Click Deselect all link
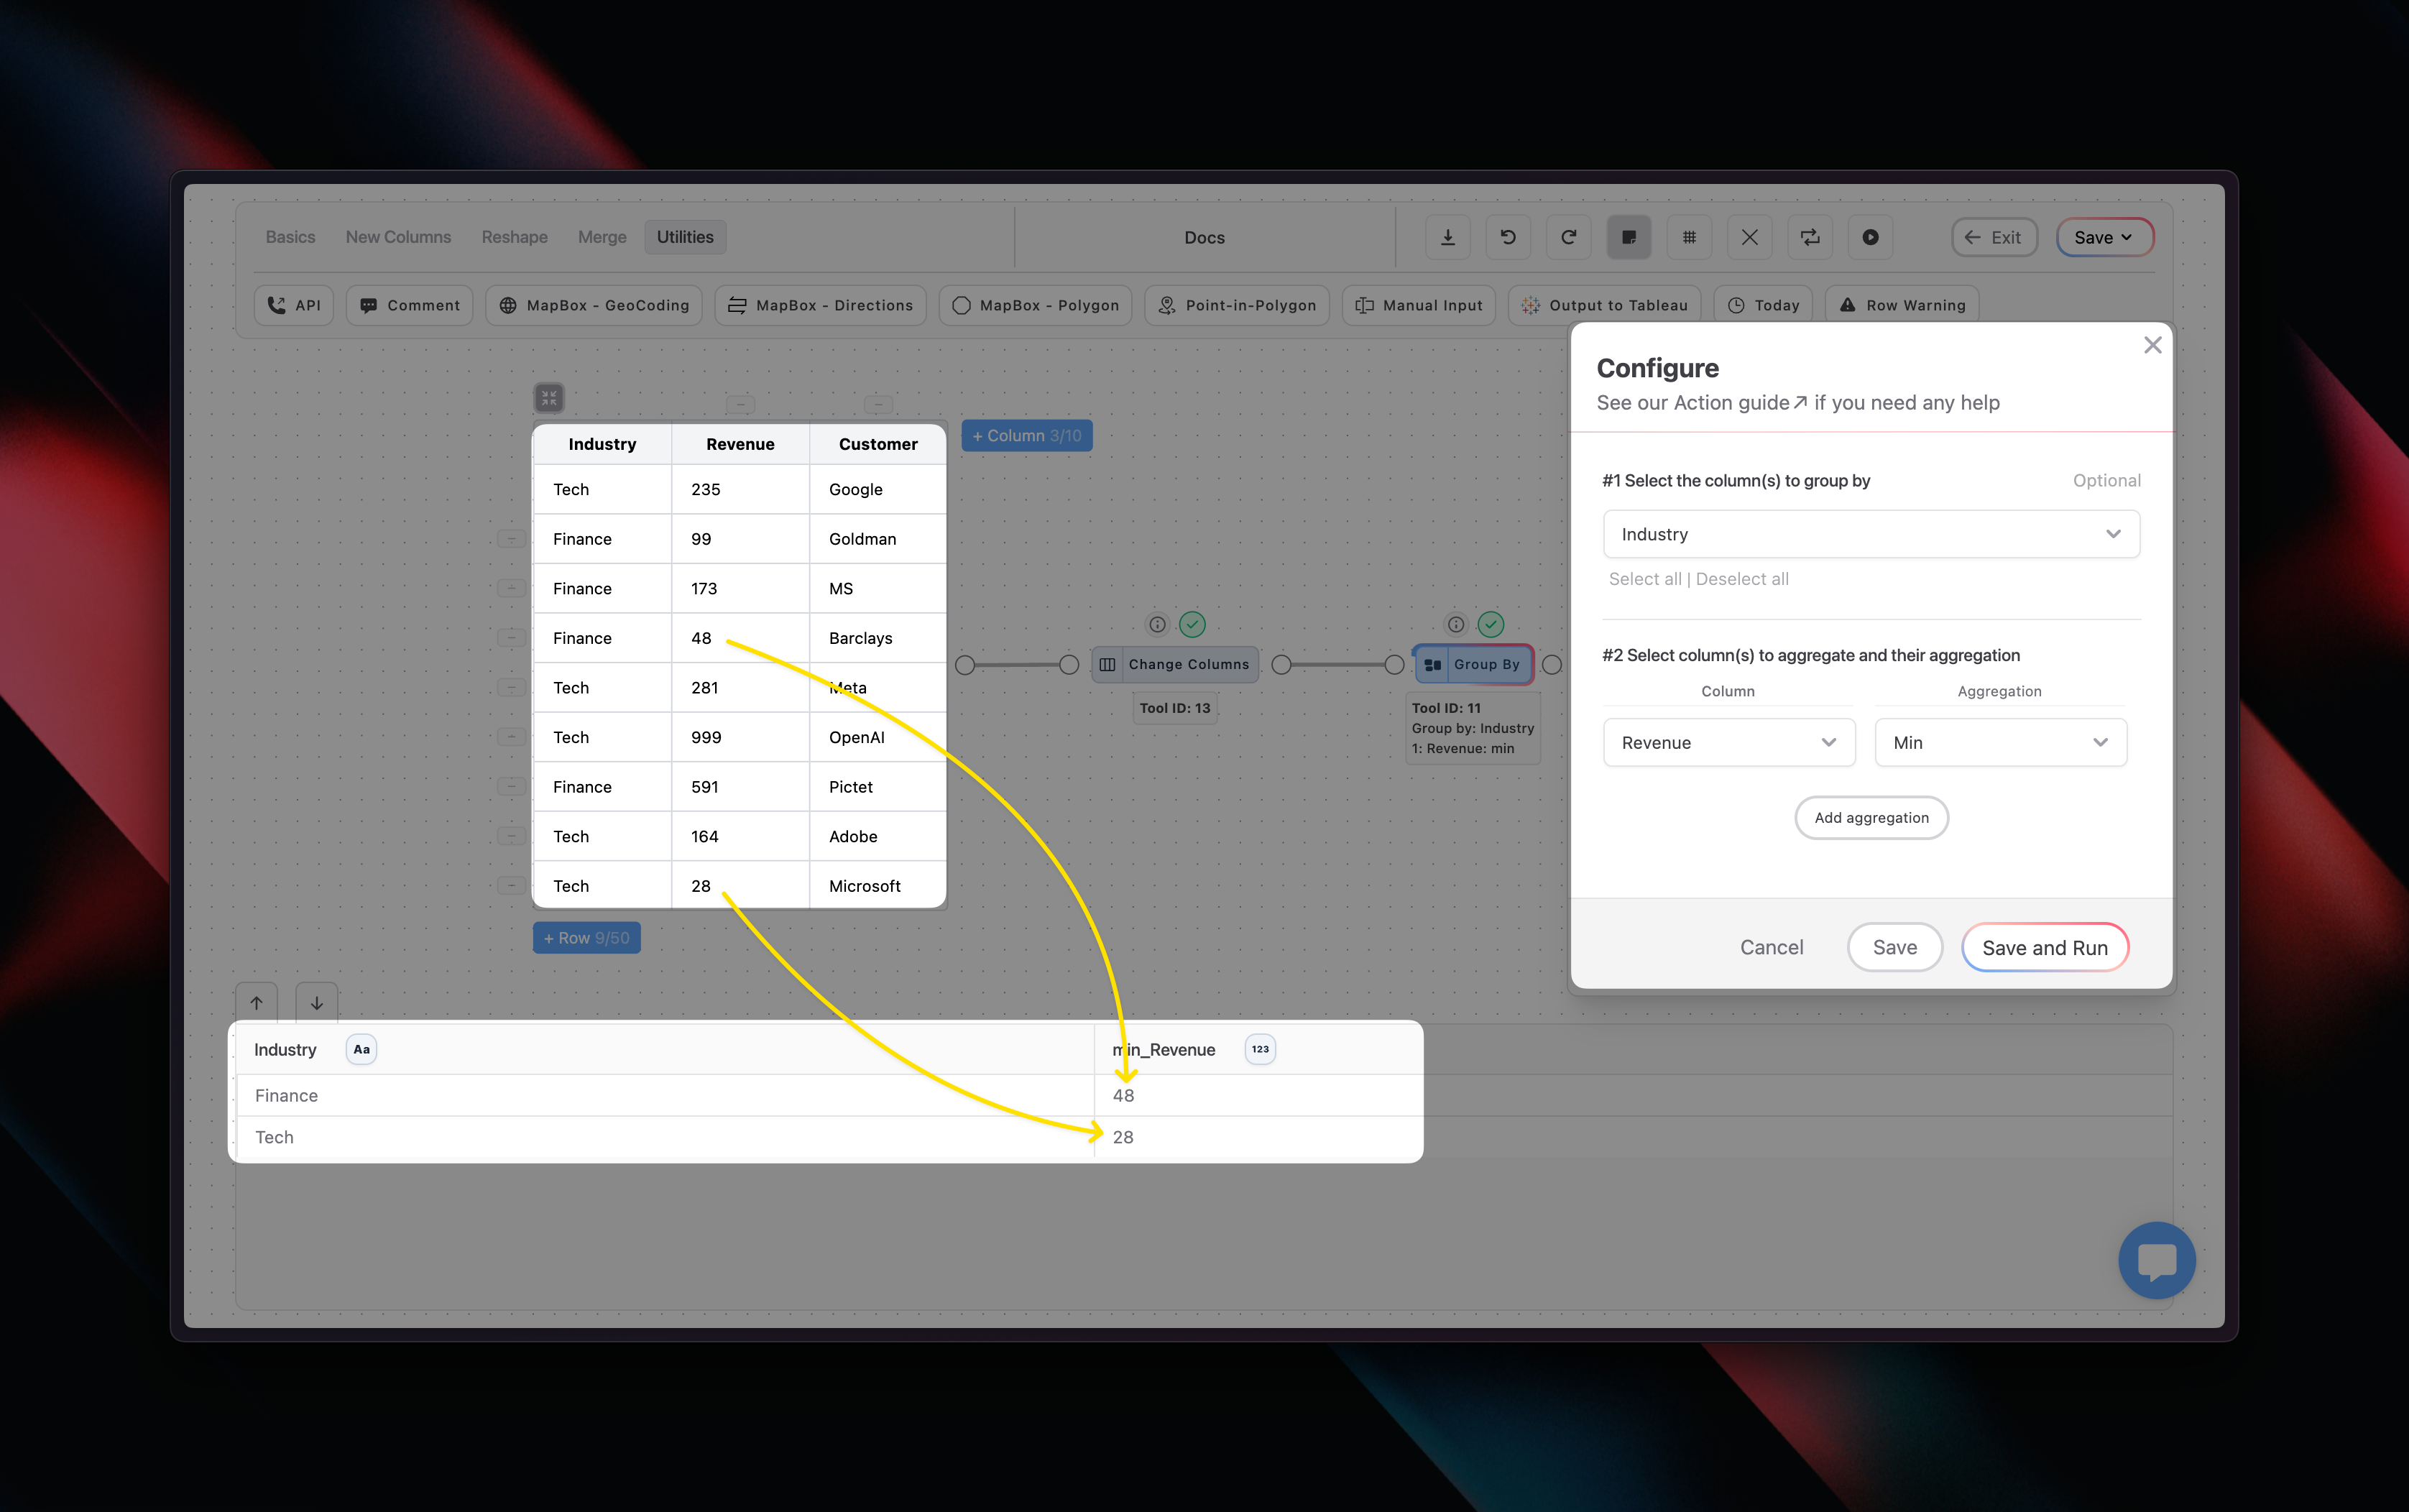The height and width of the screenshot is (1512, 2409). [1742, 579]
